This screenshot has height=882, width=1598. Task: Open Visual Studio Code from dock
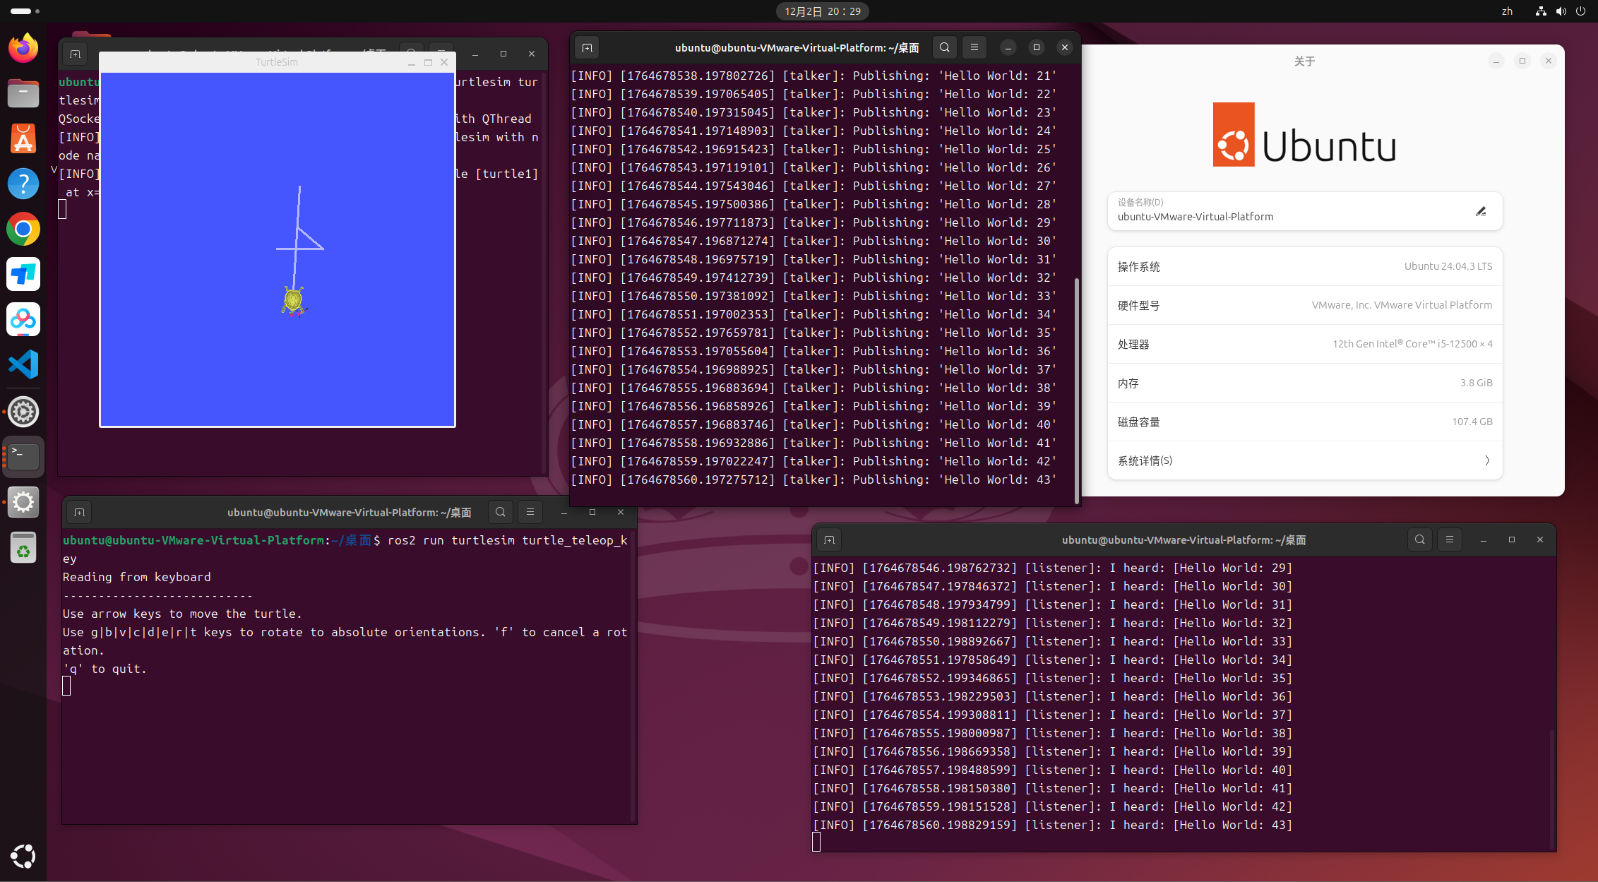pos(23,365)
